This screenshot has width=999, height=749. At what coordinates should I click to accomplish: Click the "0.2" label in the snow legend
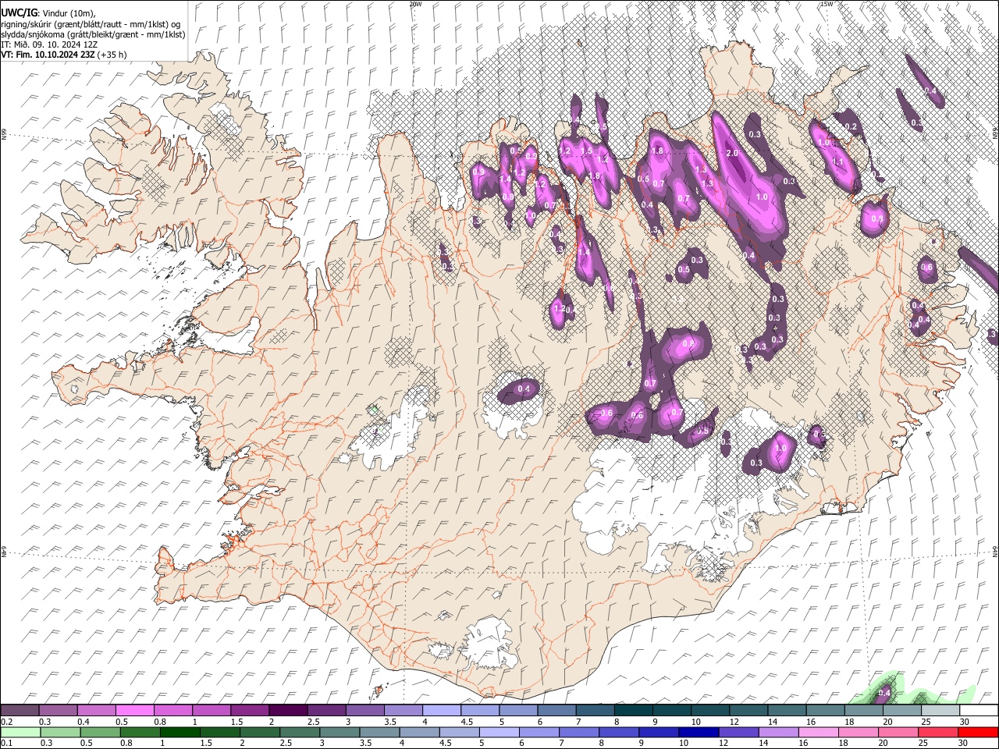pyautogui.click(x=7, y=721)
